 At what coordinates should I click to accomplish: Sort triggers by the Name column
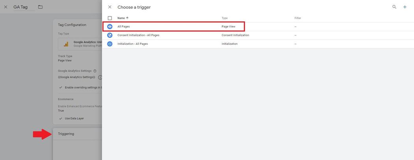[x=123, y=18]
